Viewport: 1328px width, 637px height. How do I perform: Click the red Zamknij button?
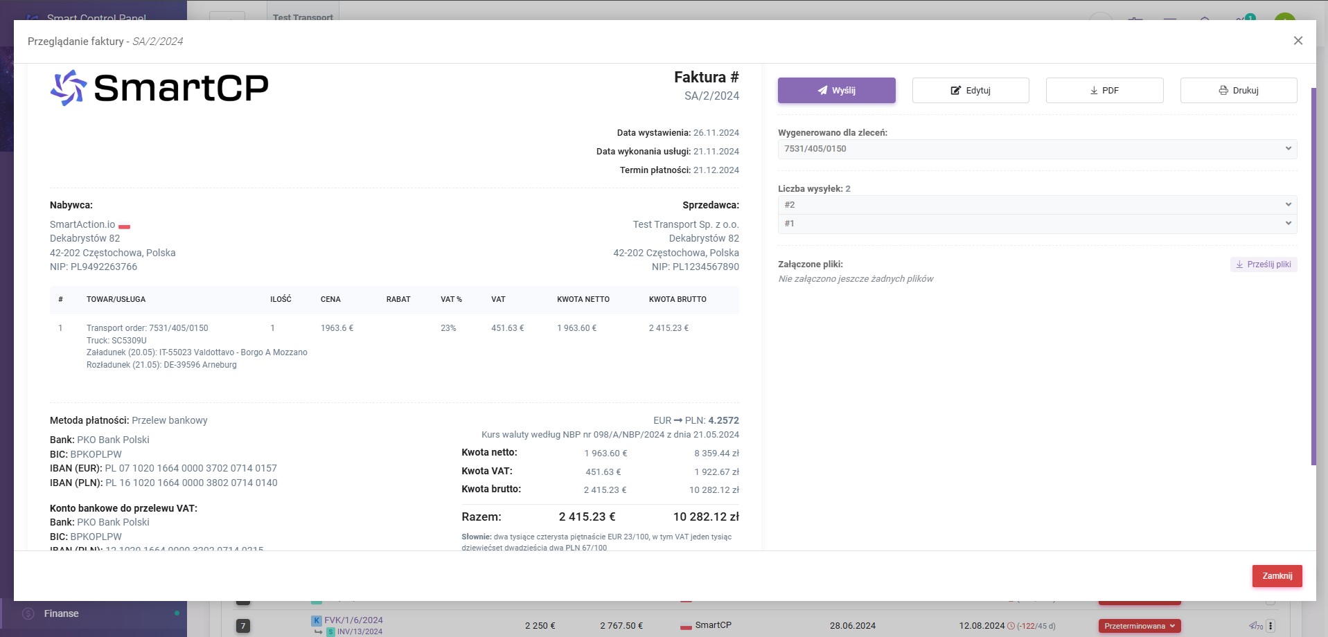[1277, 576]
